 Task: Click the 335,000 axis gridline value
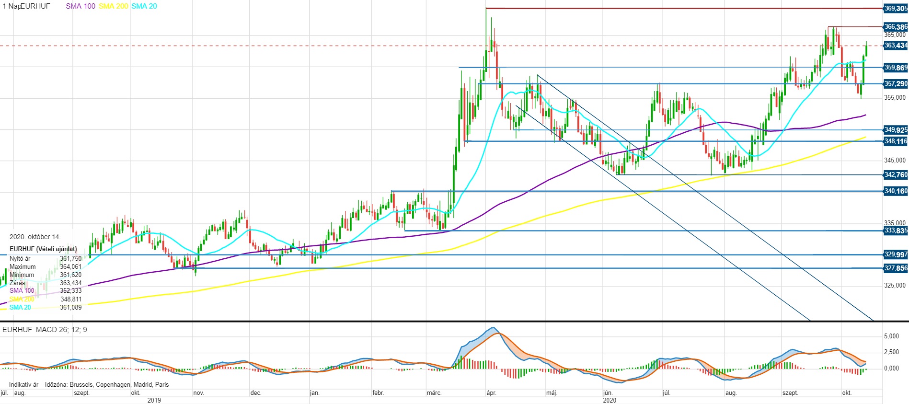coord(895,223)
